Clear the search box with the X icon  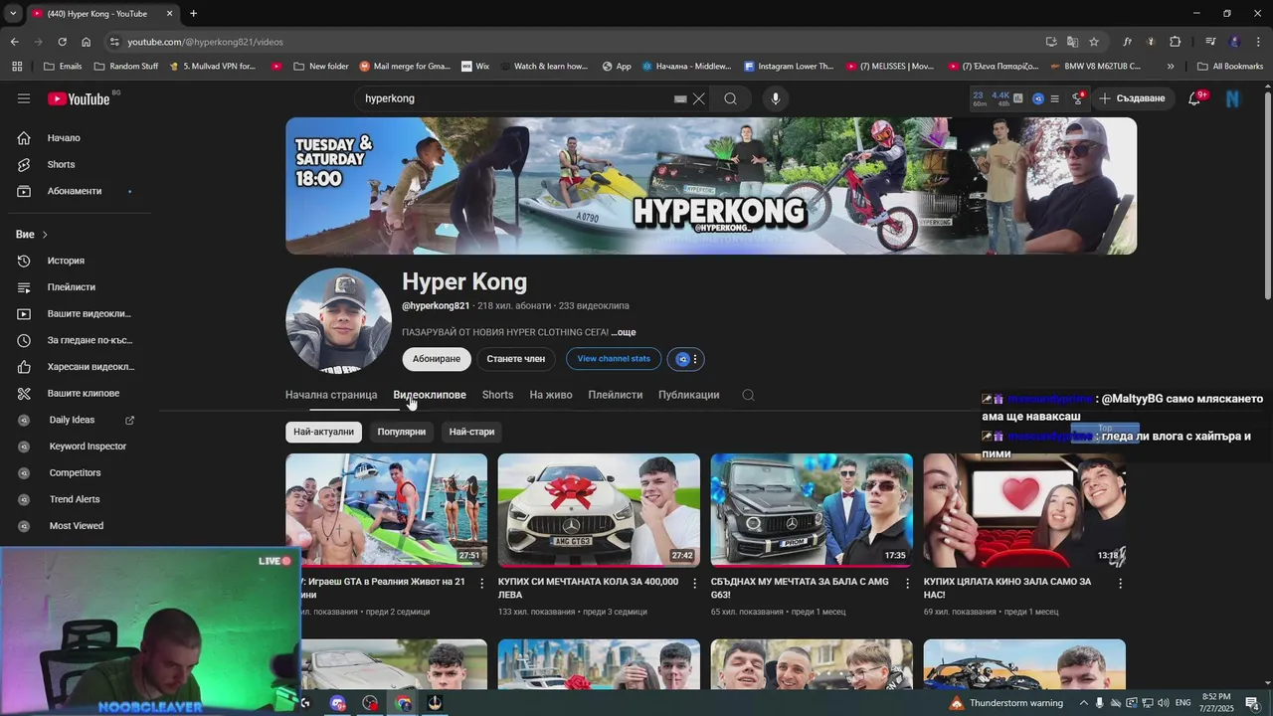pyautogui.click(x=699, y=98)
